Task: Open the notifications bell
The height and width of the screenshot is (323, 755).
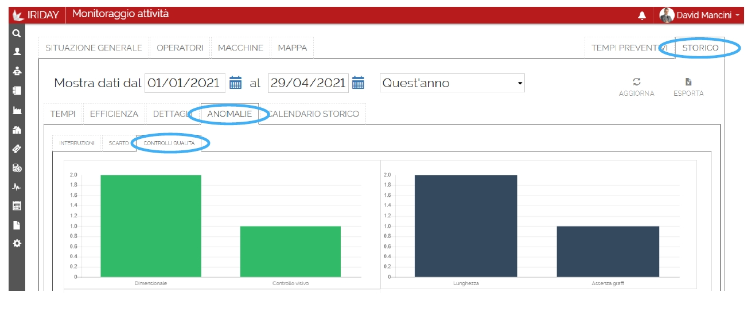Action: (x=642, y=15)
